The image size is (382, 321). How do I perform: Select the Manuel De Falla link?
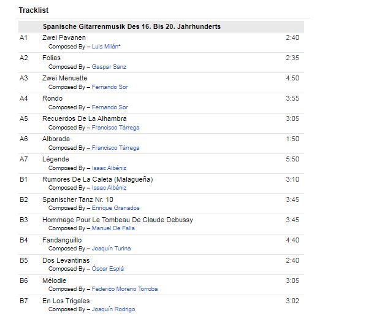[113, 228]
